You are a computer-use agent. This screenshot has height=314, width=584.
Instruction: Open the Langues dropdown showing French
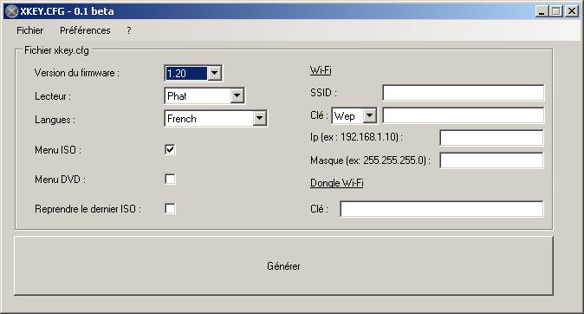(x=216, y=119)
